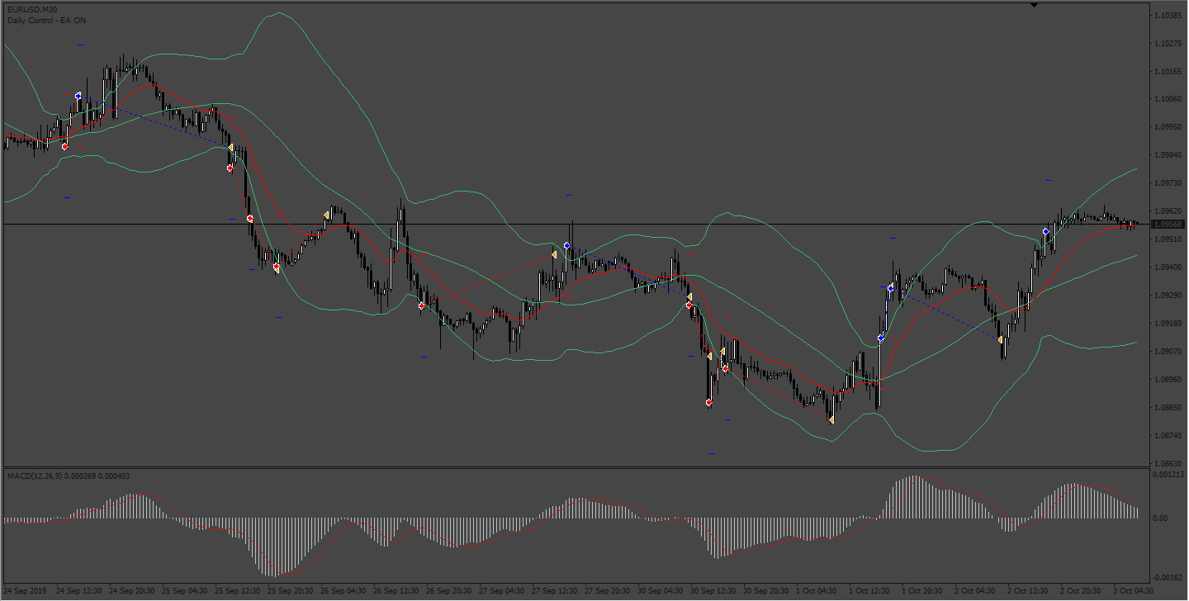Select time label '26 Sep 04:30'
The image size is (1189, 601).
tap(342, 591)
